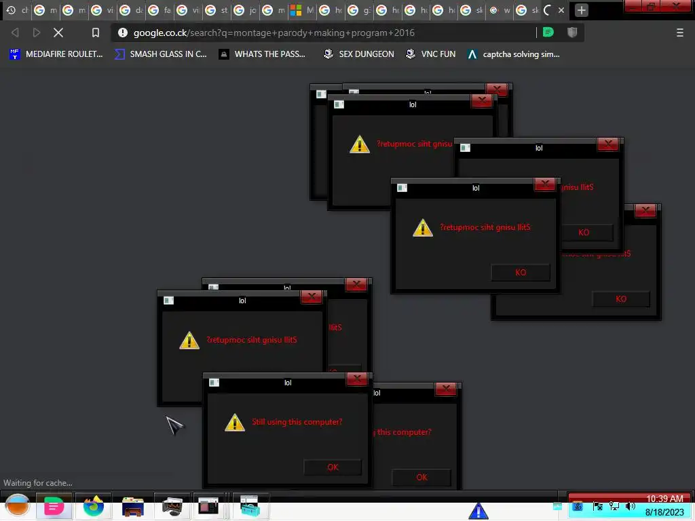The height and width of the screenshot is (521, 695).
Task: Click the green extension icon in the address bar
Action: click(x=548, y=33)
